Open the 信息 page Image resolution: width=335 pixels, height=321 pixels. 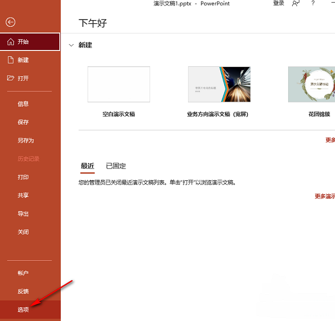23,104
